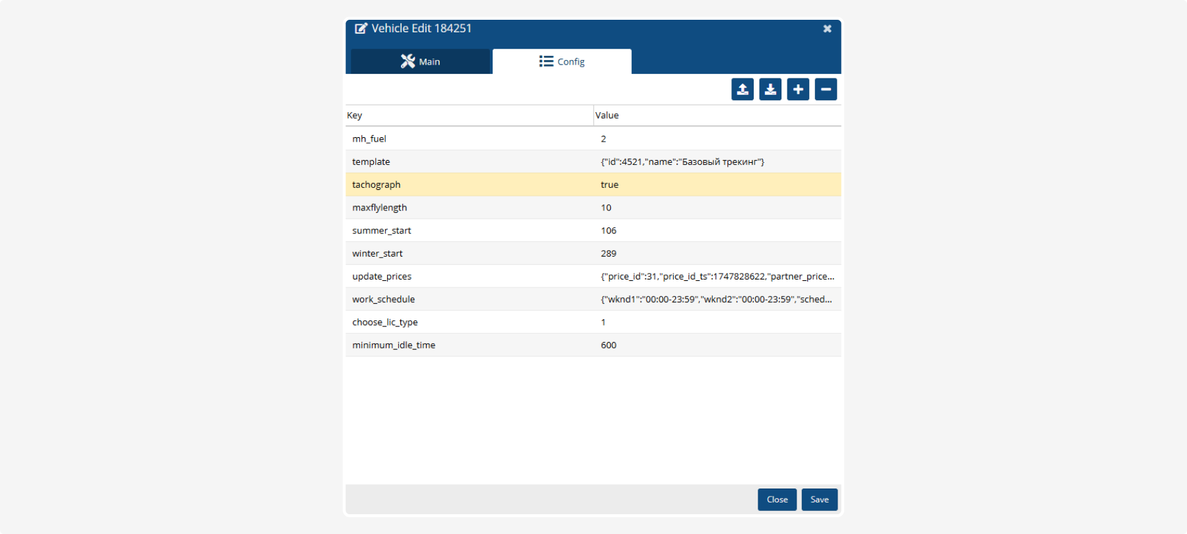Sort by the Key column header
The width and height of the screenshot is (1187, 534).
click(x=355, y=115)
